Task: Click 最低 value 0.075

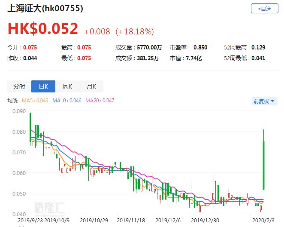Action: 84,58
